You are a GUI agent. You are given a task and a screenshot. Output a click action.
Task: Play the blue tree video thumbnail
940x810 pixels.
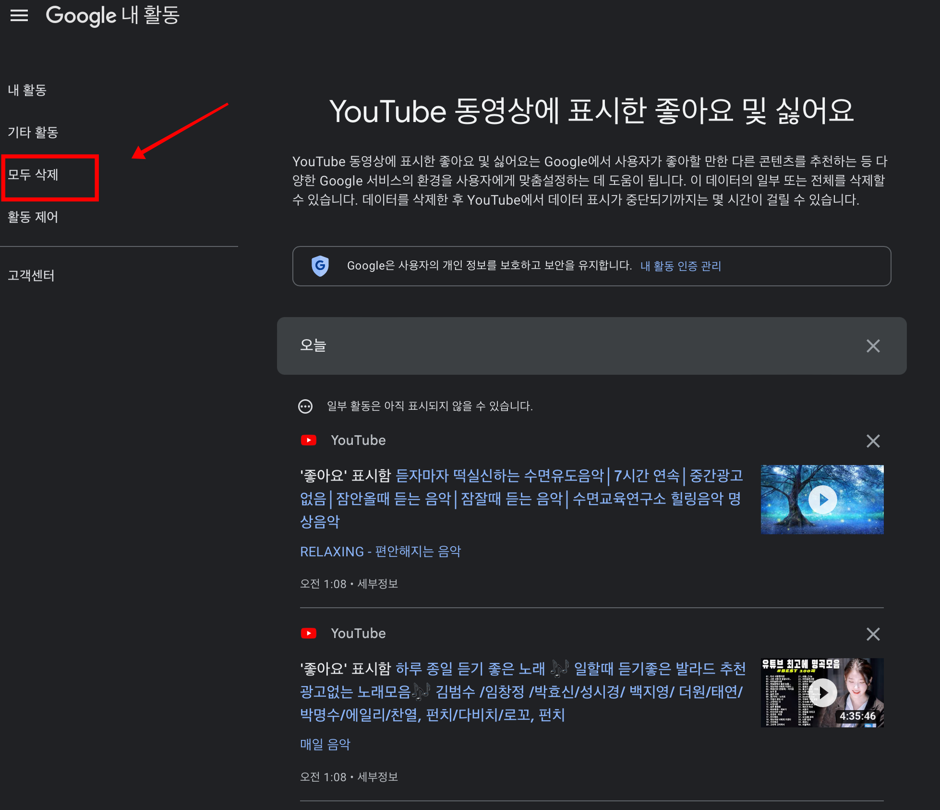(822, 500)
